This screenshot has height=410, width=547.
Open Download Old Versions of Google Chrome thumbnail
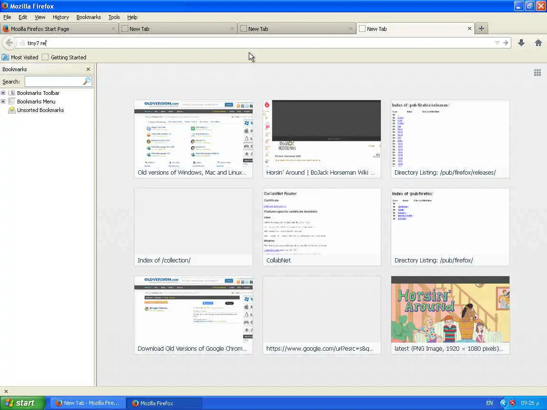[x=194, y=315]
